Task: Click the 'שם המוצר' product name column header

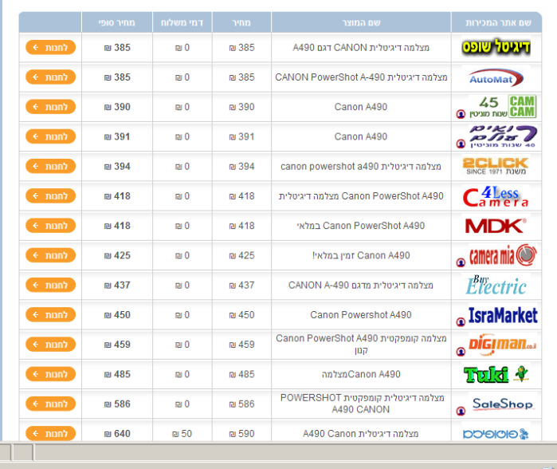Action: coord(361,22)
